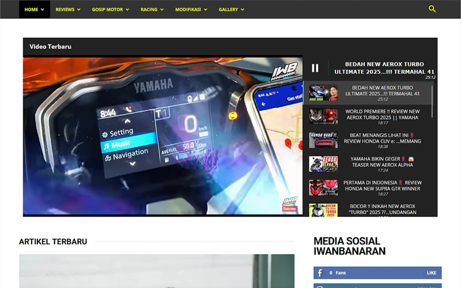Play 'BEAT MENANGIS LIHAT INI' video title
This screenshot has height=288, width=461.
(x=383, y=138)
